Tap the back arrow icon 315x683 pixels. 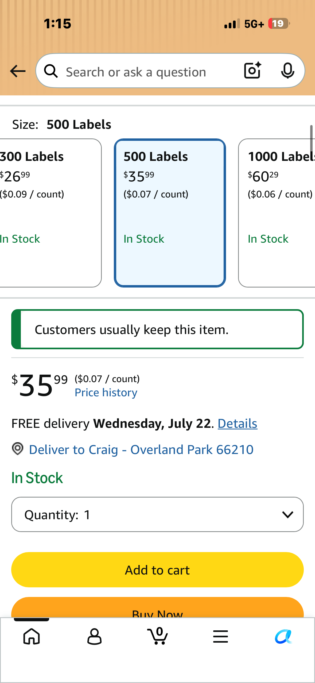tap(18, 71)
